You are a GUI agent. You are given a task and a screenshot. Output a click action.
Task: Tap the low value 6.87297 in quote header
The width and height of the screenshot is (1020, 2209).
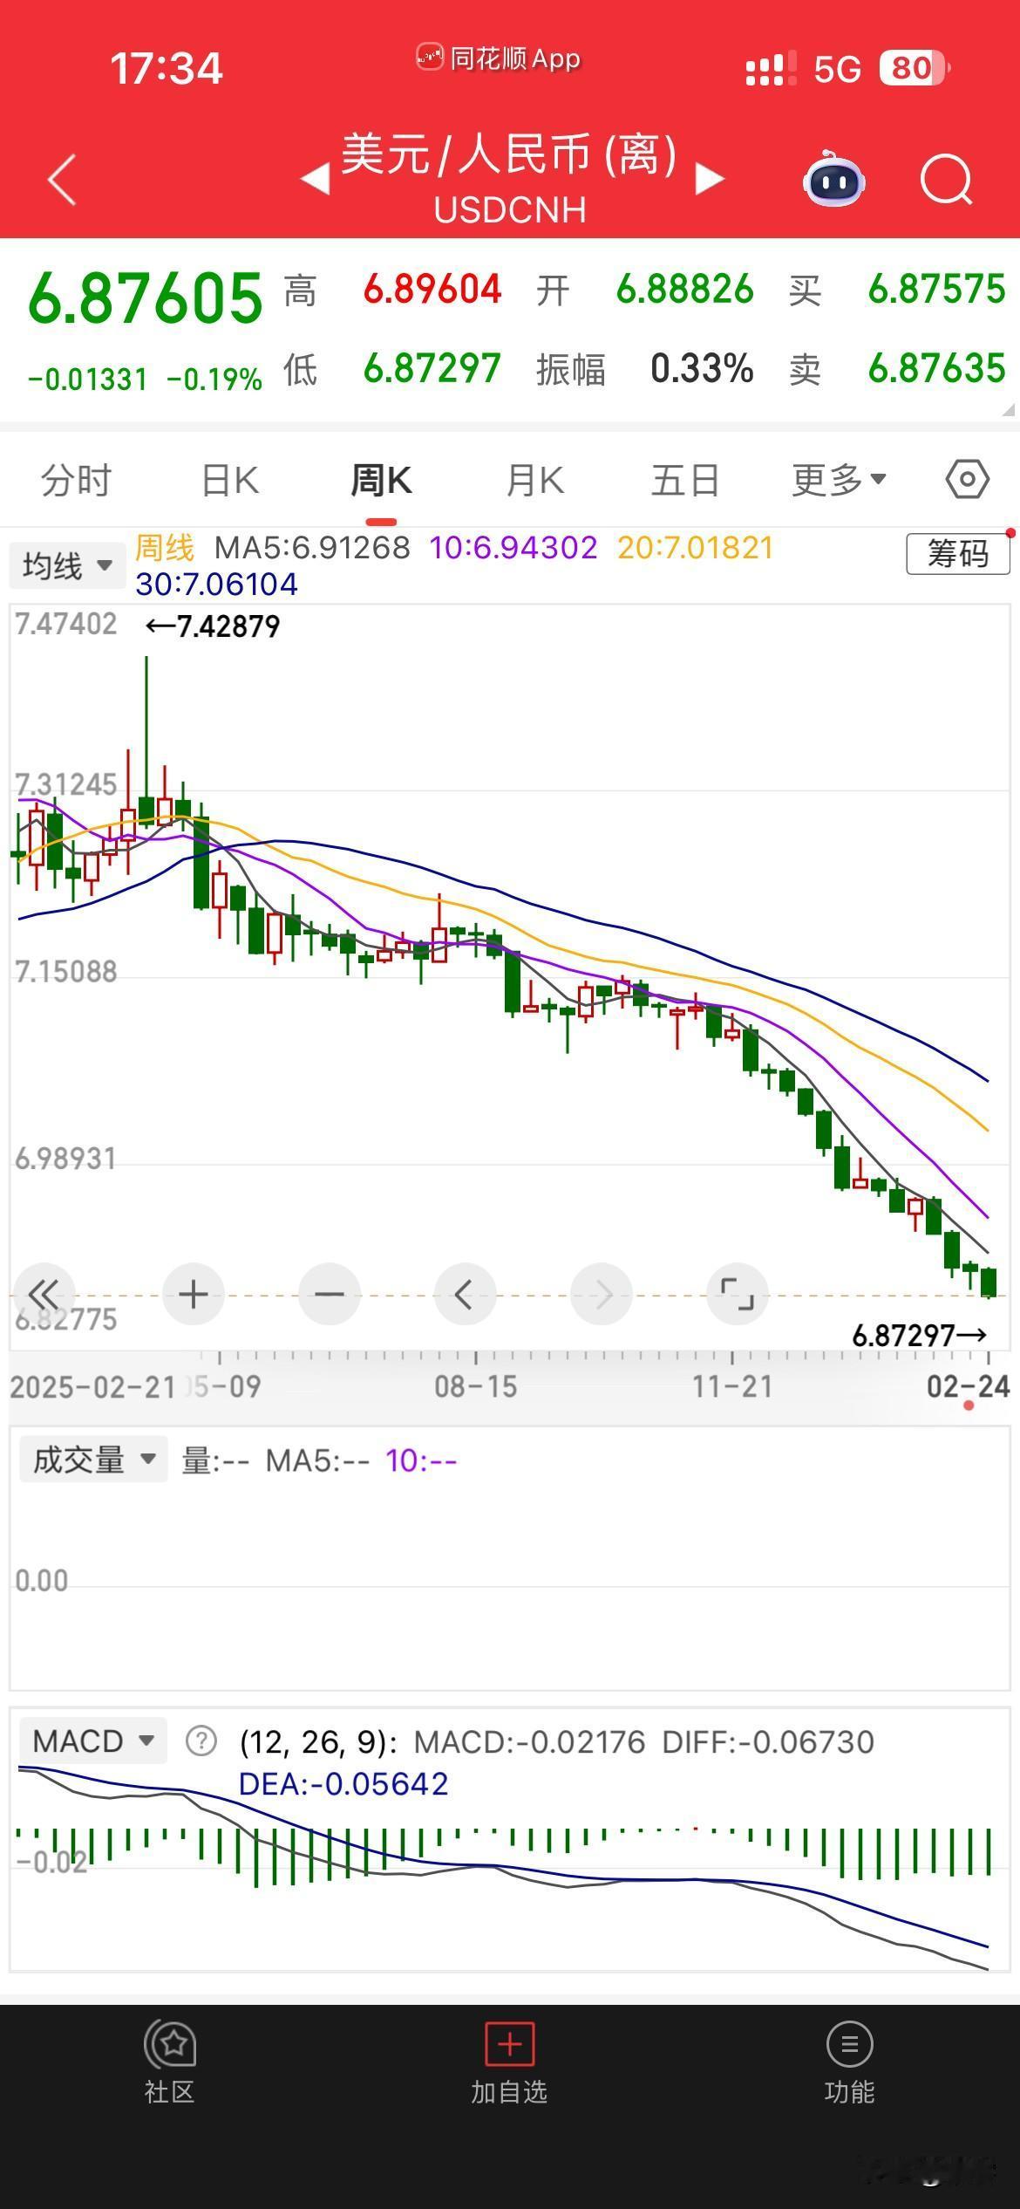click(x=432, y=368)
